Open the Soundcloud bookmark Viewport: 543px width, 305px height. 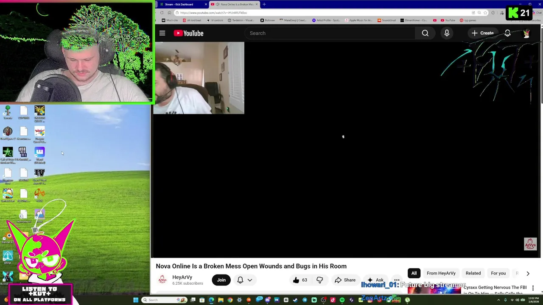[x=386, y=20]
